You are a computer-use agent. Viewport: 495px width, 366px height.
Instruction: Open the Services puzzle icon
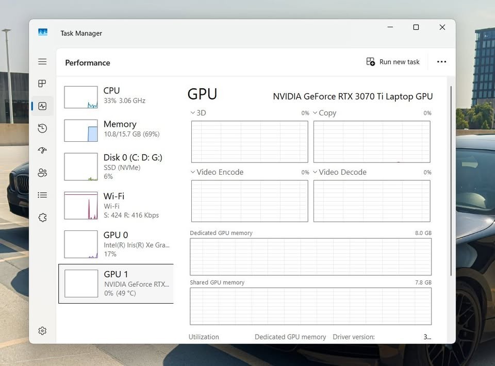42,218
